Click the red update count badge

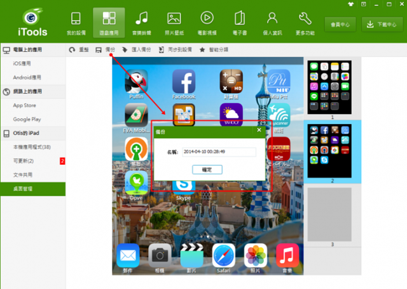tap(62, 161)
